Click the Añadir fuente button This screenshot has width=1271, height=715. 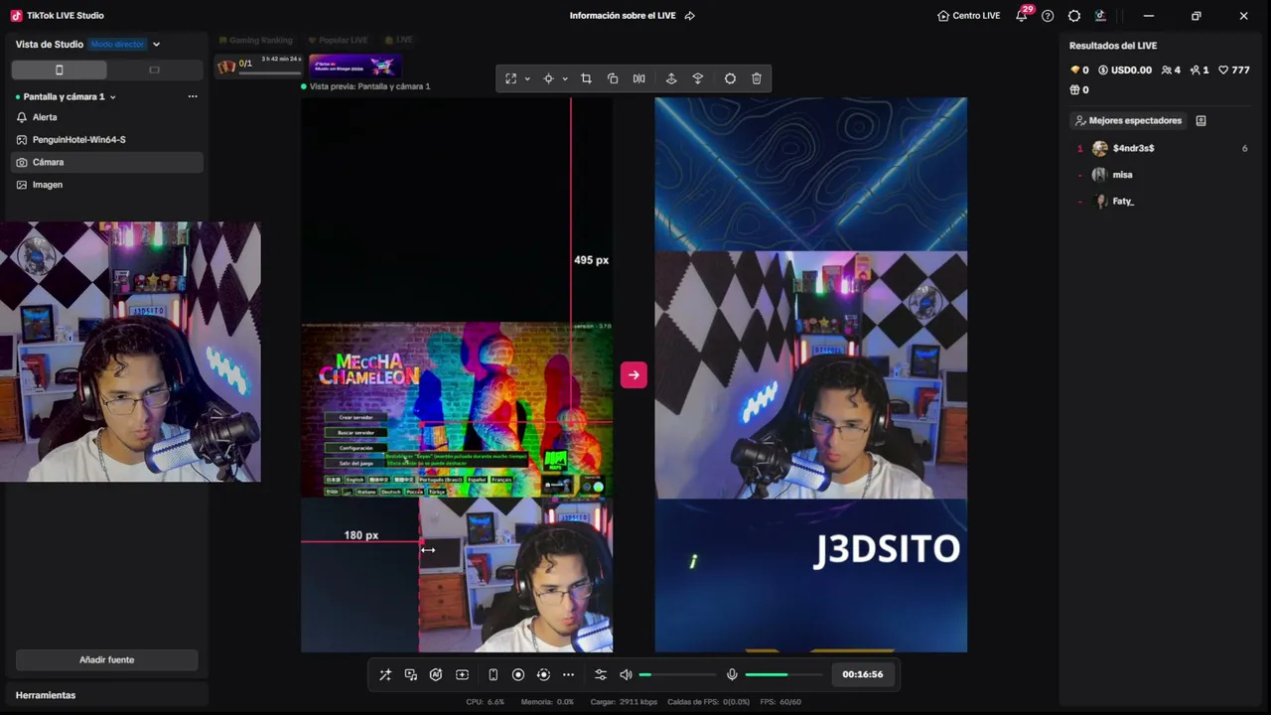[x=107, y=660]
